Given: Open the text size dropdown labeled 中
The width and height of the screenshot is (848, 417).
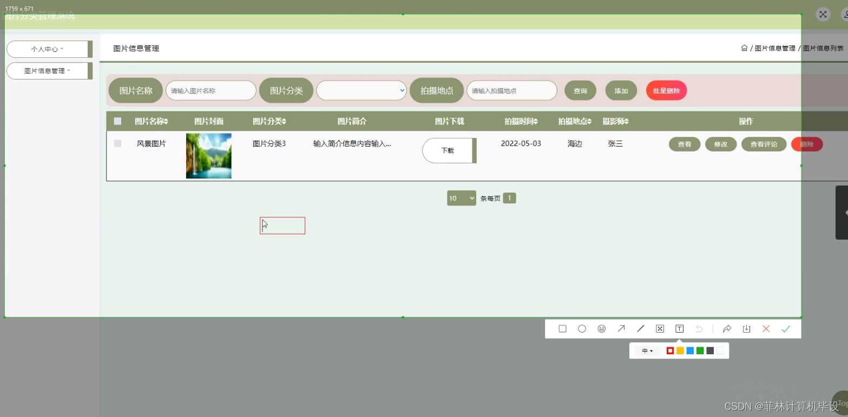Looking at the screenshot, I should 647,350.
